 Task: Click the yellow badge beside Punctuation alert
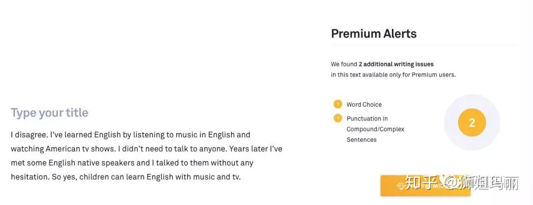[338, 118]
